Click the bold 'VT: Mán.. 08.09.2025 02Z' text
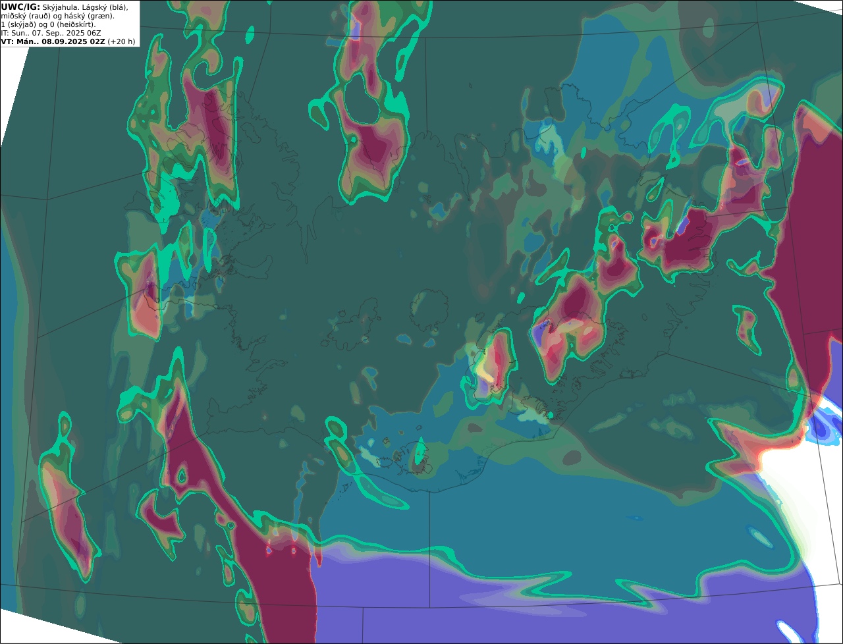 pyautogui.click(x=53, y=41)
